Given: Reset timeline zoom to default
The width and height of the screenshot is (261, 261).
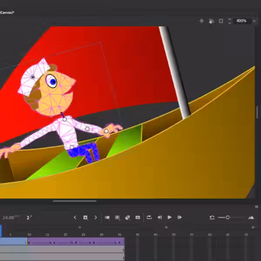Looking at the screenshot, I should pyautogui.click(x=212, y=217).
